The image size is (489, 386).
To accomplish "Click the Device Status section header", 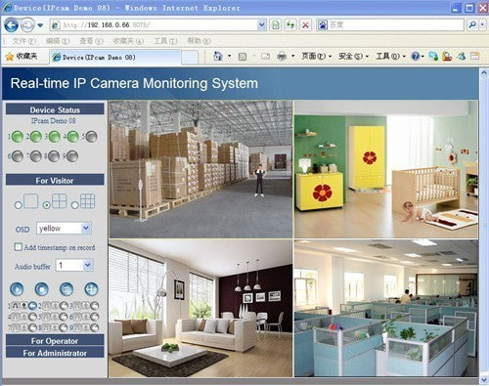I will point(55,109).
